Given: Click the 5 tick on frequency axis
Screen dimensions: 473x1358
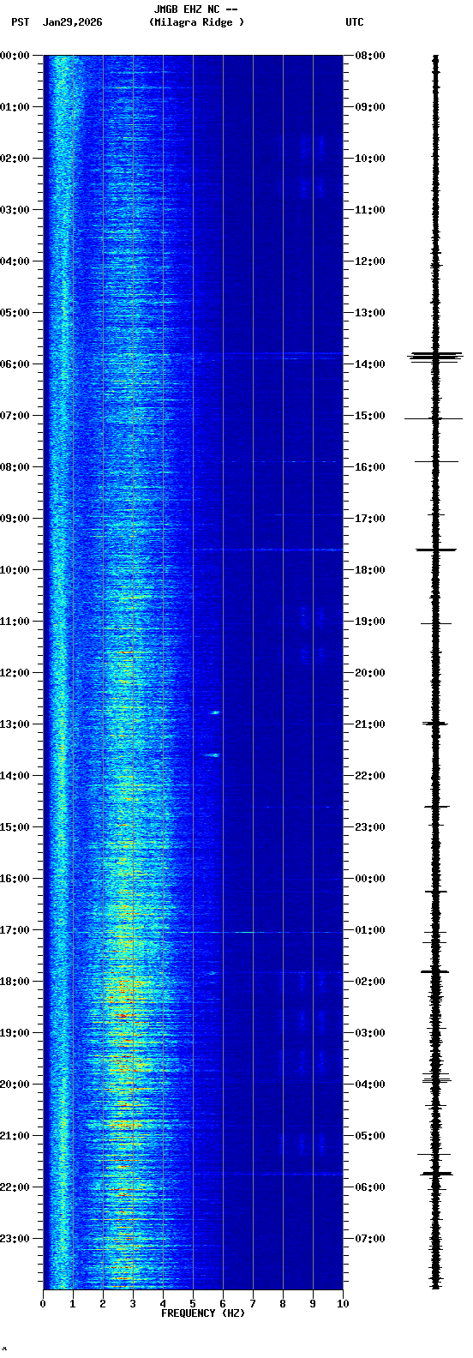Looking at the screenshot, I should click(193, 1304).
